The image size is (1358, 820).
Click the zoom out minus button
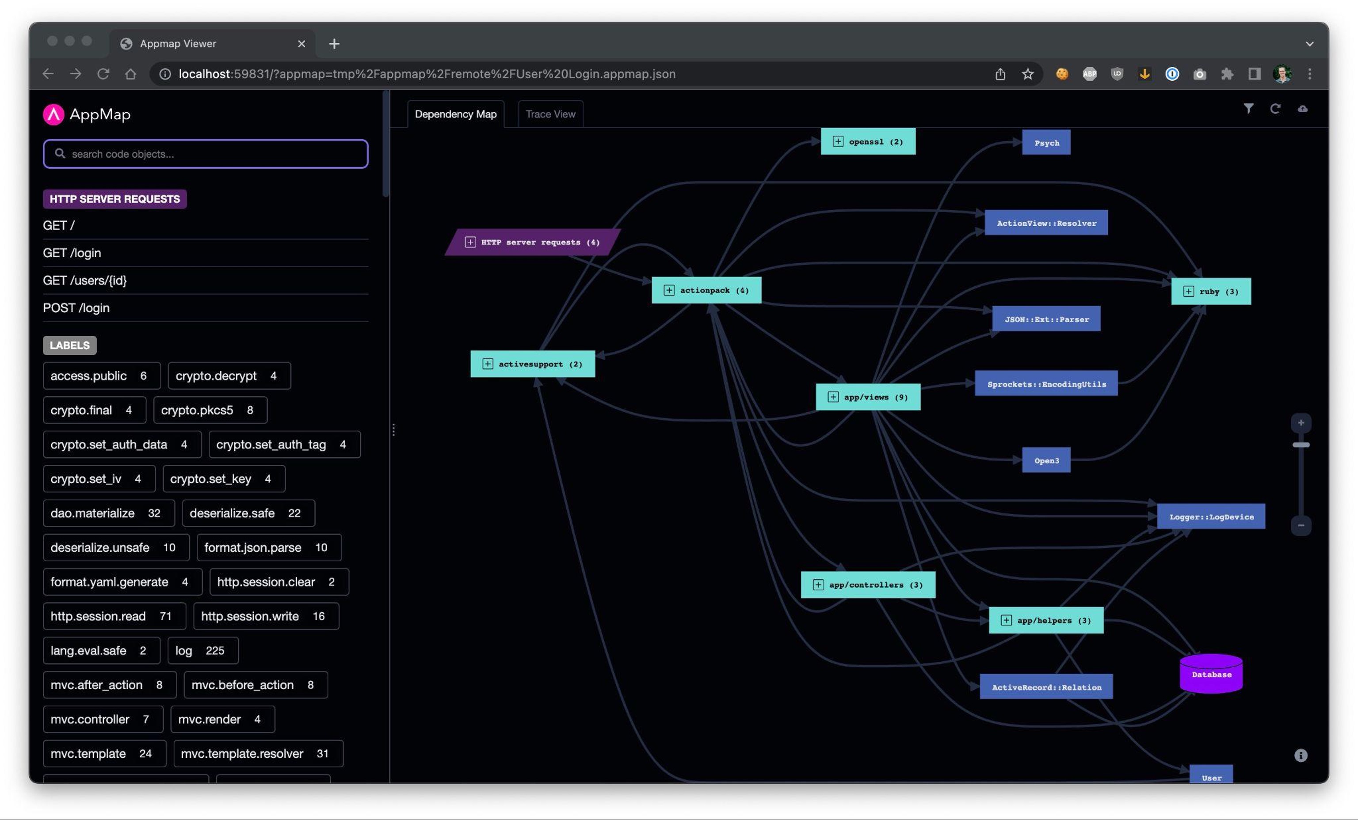click(1301, 525)
